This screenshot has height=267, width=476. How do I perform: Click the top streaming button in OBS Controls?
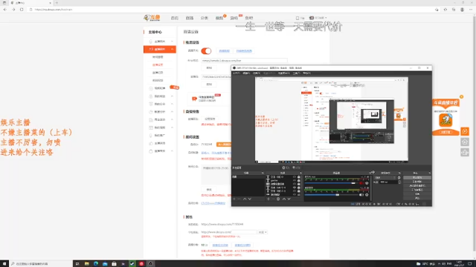click(417, 178)
